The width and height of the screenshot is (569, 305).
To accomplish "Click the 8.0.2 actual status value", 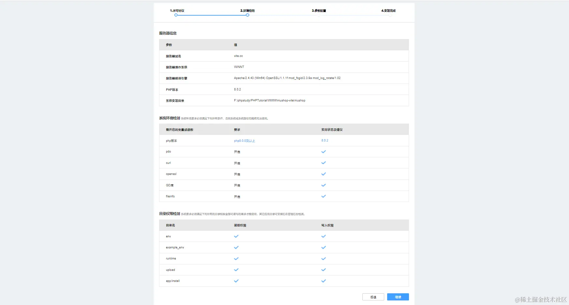I will (325, 140).
